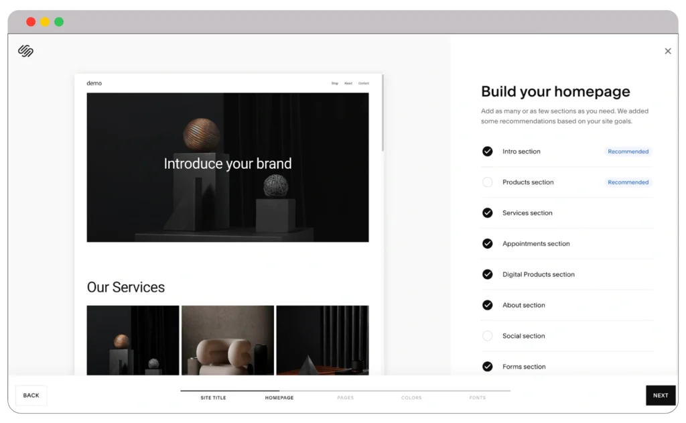686x423 pixels.
Task: Click the Recommended badge beside Products section
Action: click(x=628, y=182)
